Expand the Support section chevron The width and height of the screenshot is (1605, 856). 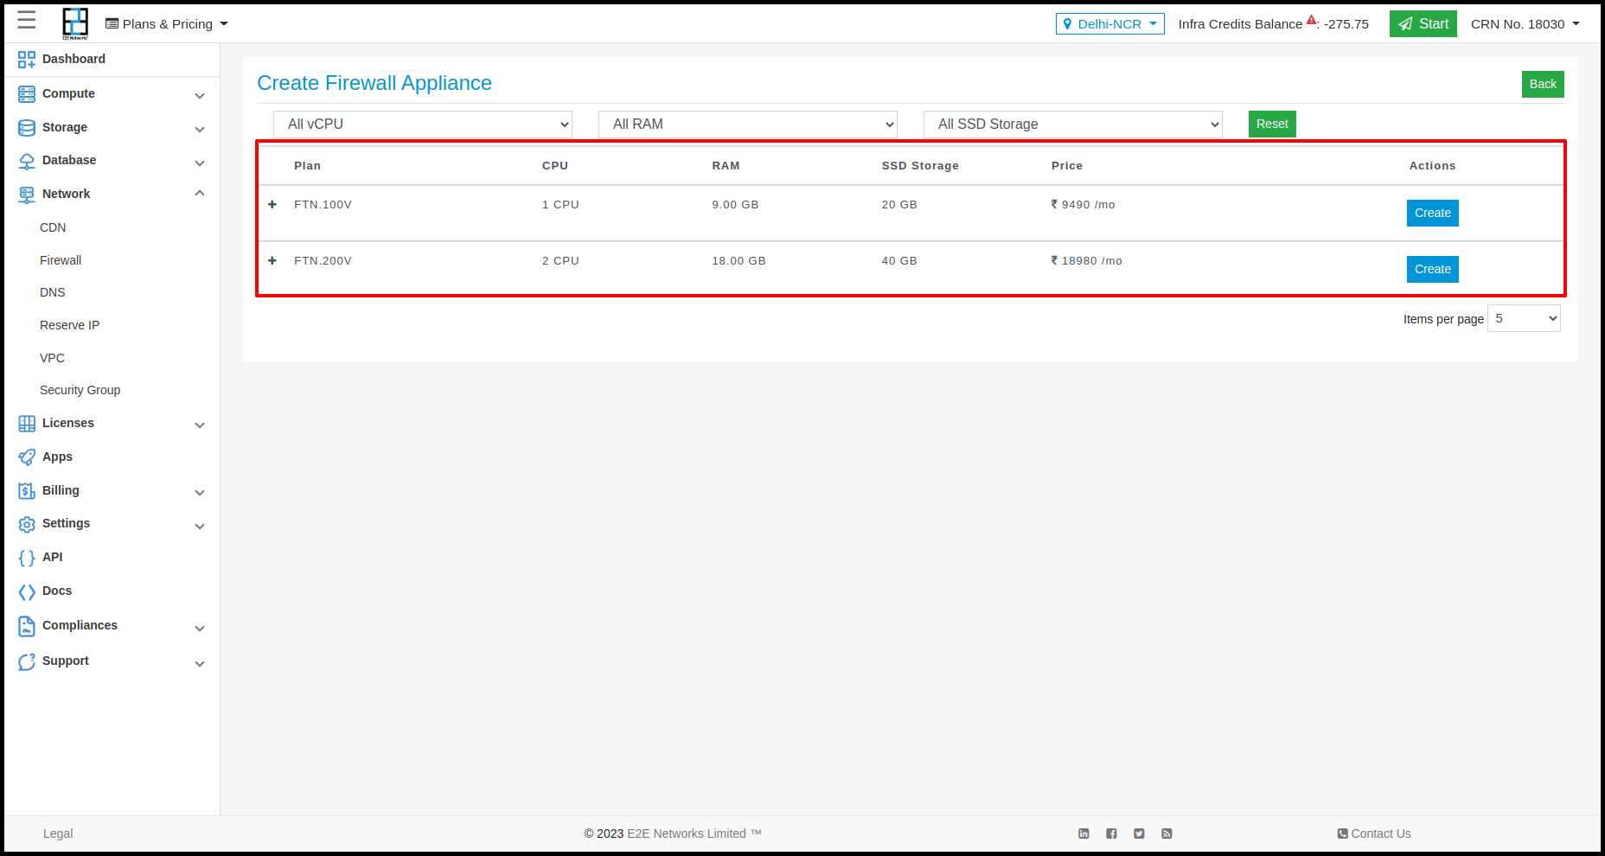point(200,664)
